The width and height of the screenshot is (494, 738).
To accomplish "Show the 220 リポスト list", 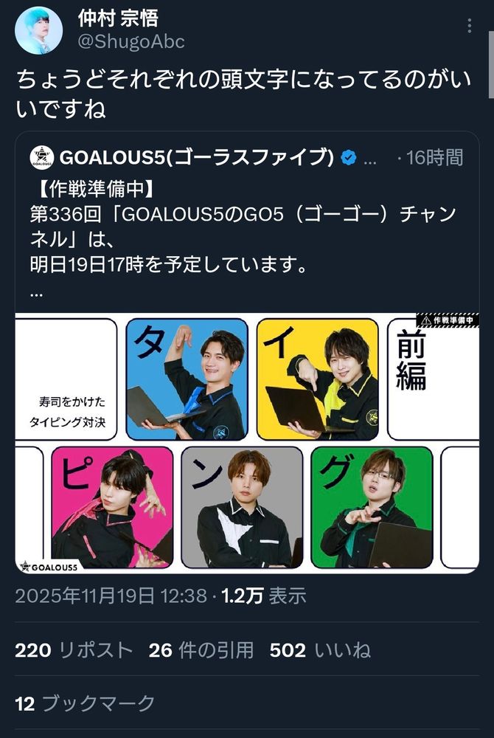I will click(74, 650).
